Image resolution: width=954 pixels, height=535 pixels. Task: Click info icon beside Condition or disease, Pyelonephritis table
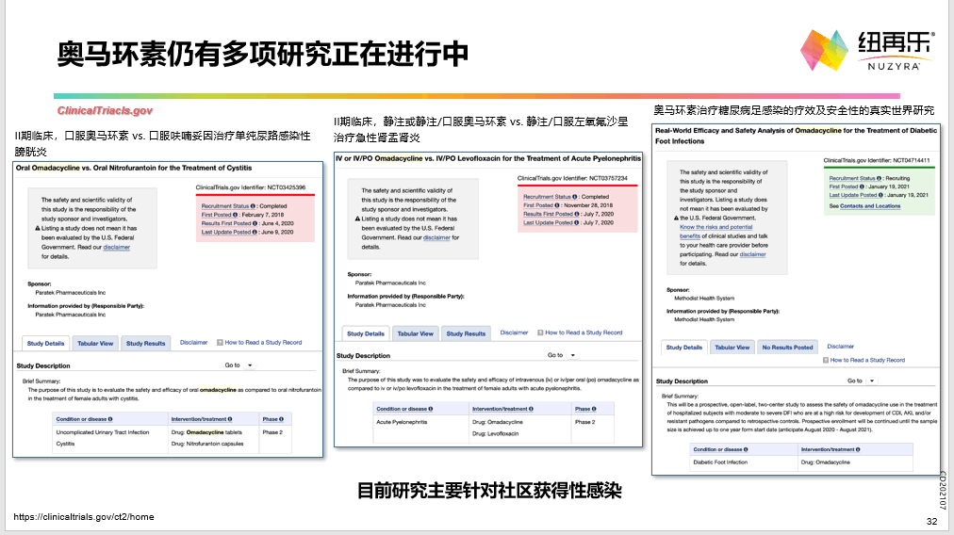coord(430,409)
